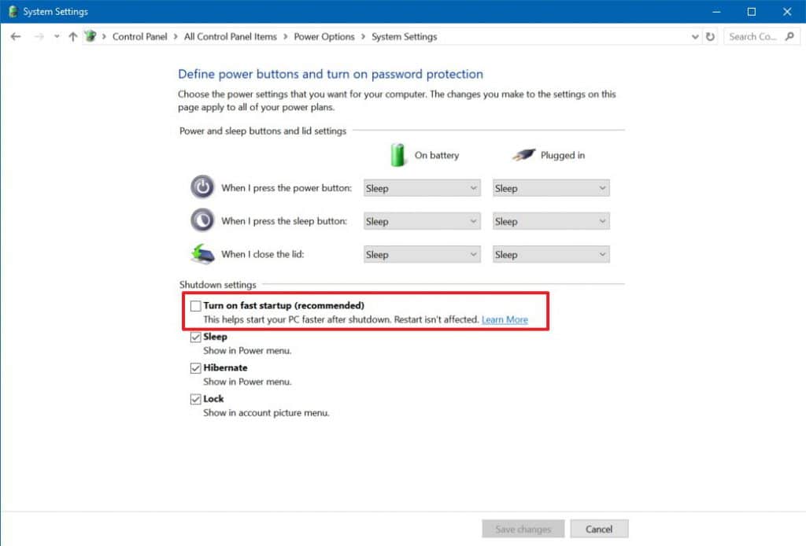Click the sleep button moon icon
Image resolution: width=806 pixels, height=546 pixels.
(x=202, y=220)
